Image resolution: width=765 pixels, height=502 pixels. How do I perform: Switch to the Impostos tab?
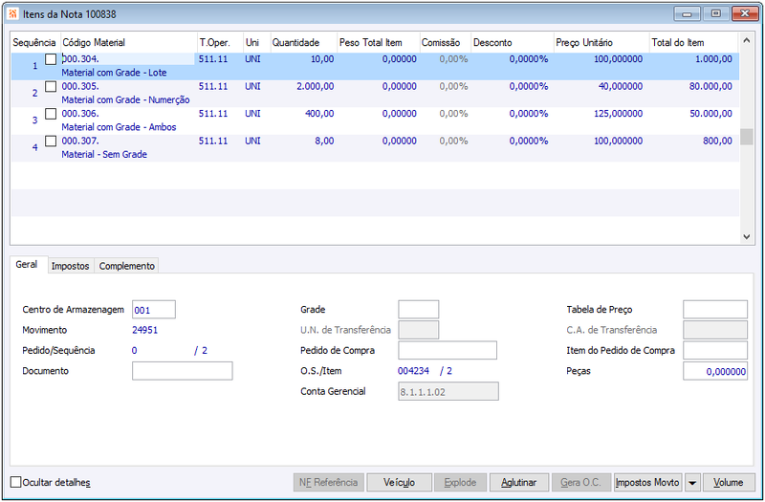70,266
